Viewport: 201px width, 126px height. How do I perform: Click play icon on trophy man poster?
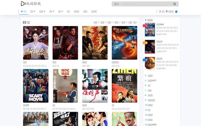click(114, 115)
